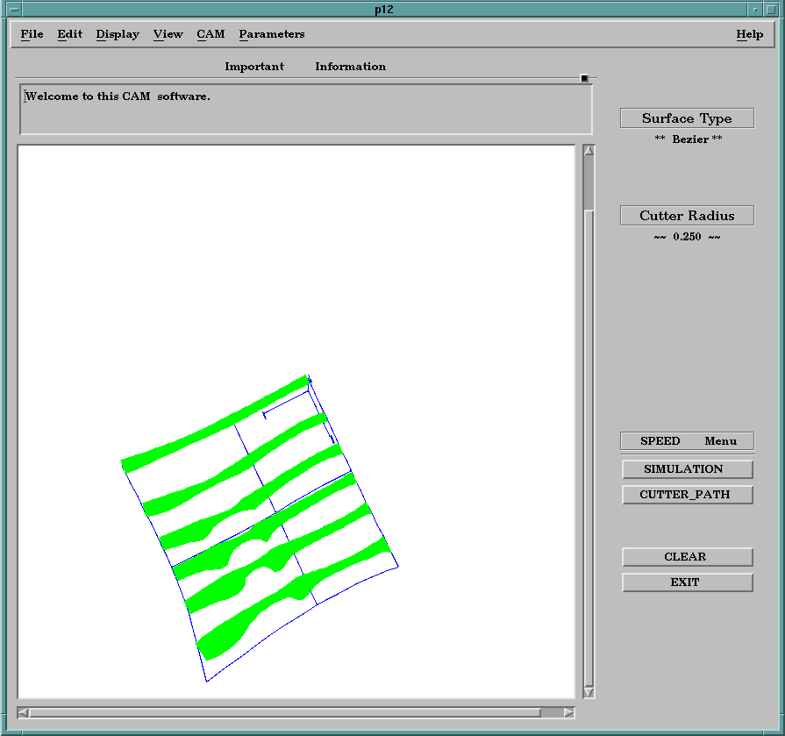Clear the drawing with CLEAR button

688,557
